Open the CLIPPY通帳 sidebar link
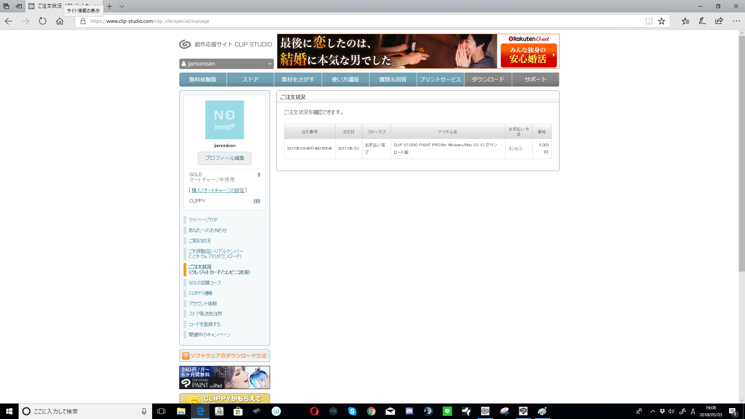The width and height of the screenshot is (745, 419). 201,293
